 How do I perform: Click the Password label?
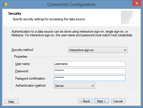coord(22,71)
